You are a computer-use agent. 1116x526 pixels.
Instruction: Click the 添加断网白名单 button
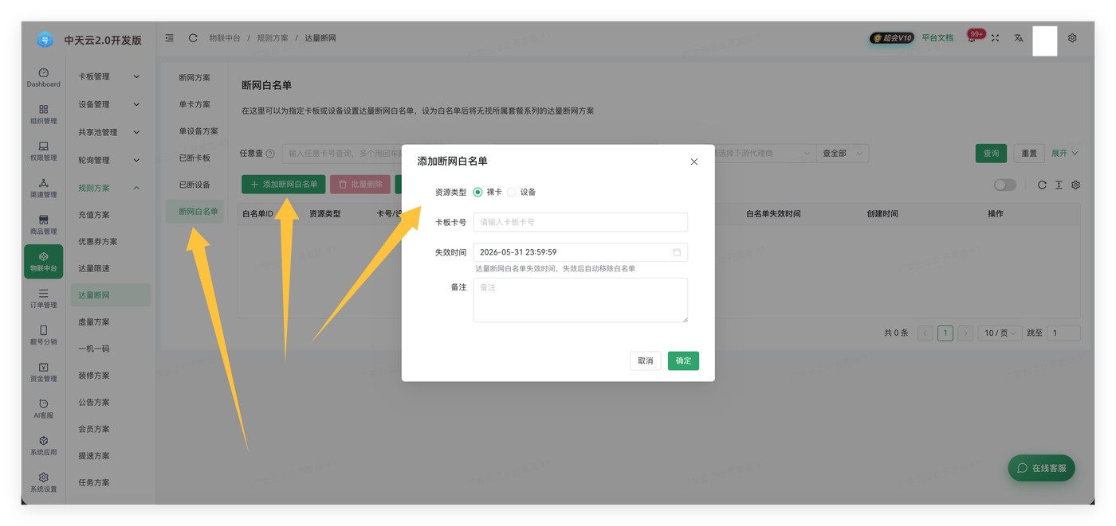283,185
